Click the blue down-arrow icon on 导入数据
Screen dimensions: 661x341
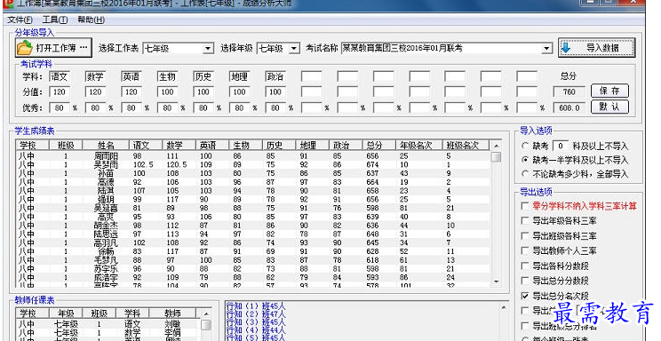[x=566, y=48]
